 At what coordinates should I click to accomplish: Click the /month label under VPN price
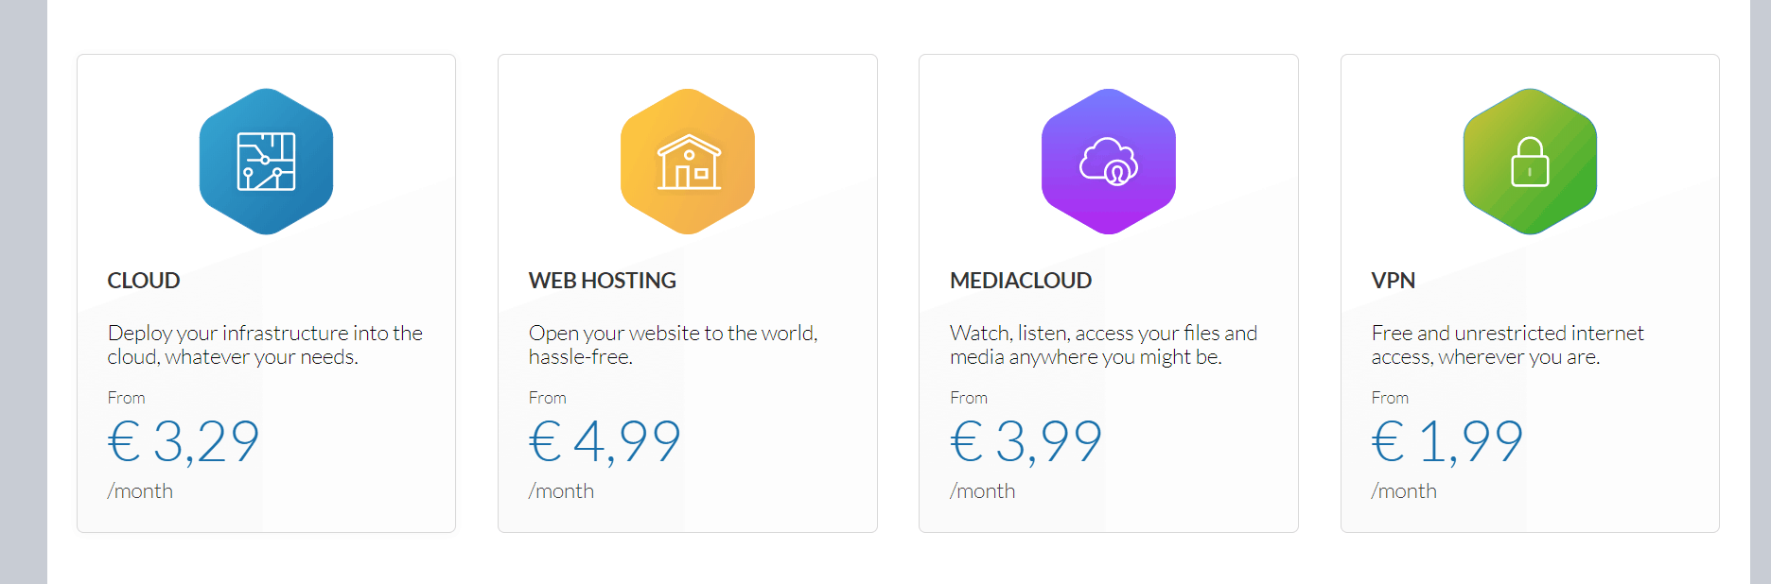(1404, 491)
